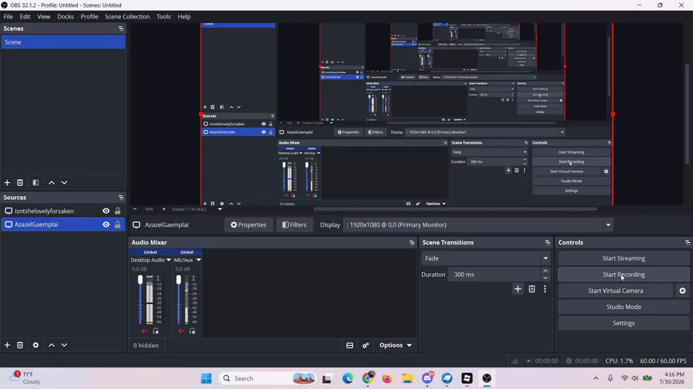Screen dimensions: 693x389
Task: Open Virtual Camera settings gear
Action: (682, 291)
